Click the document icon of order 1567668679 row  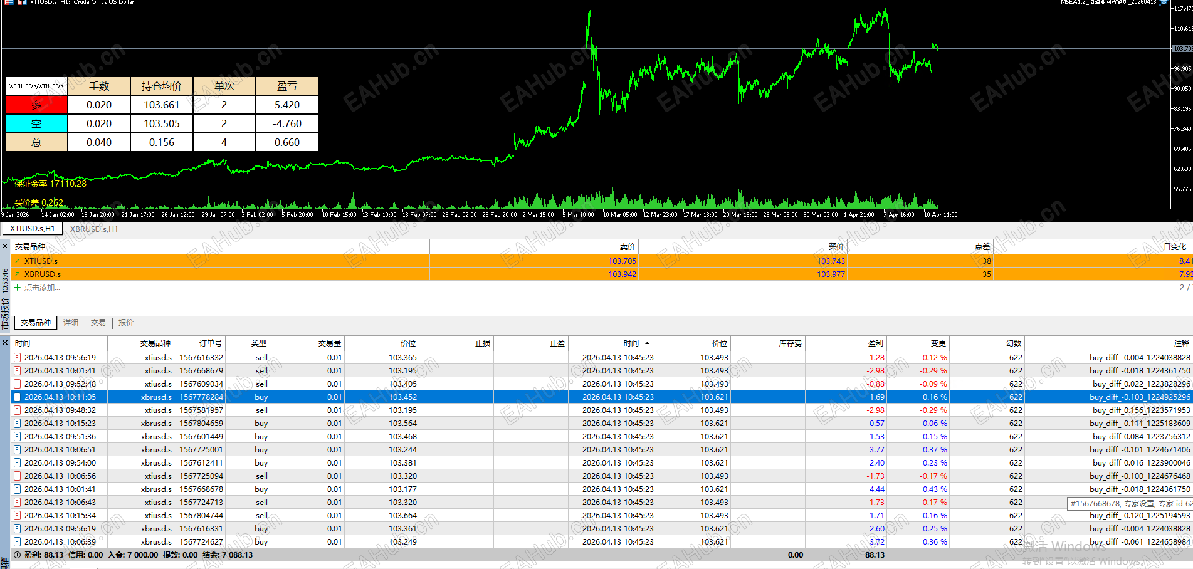[18, 370]
